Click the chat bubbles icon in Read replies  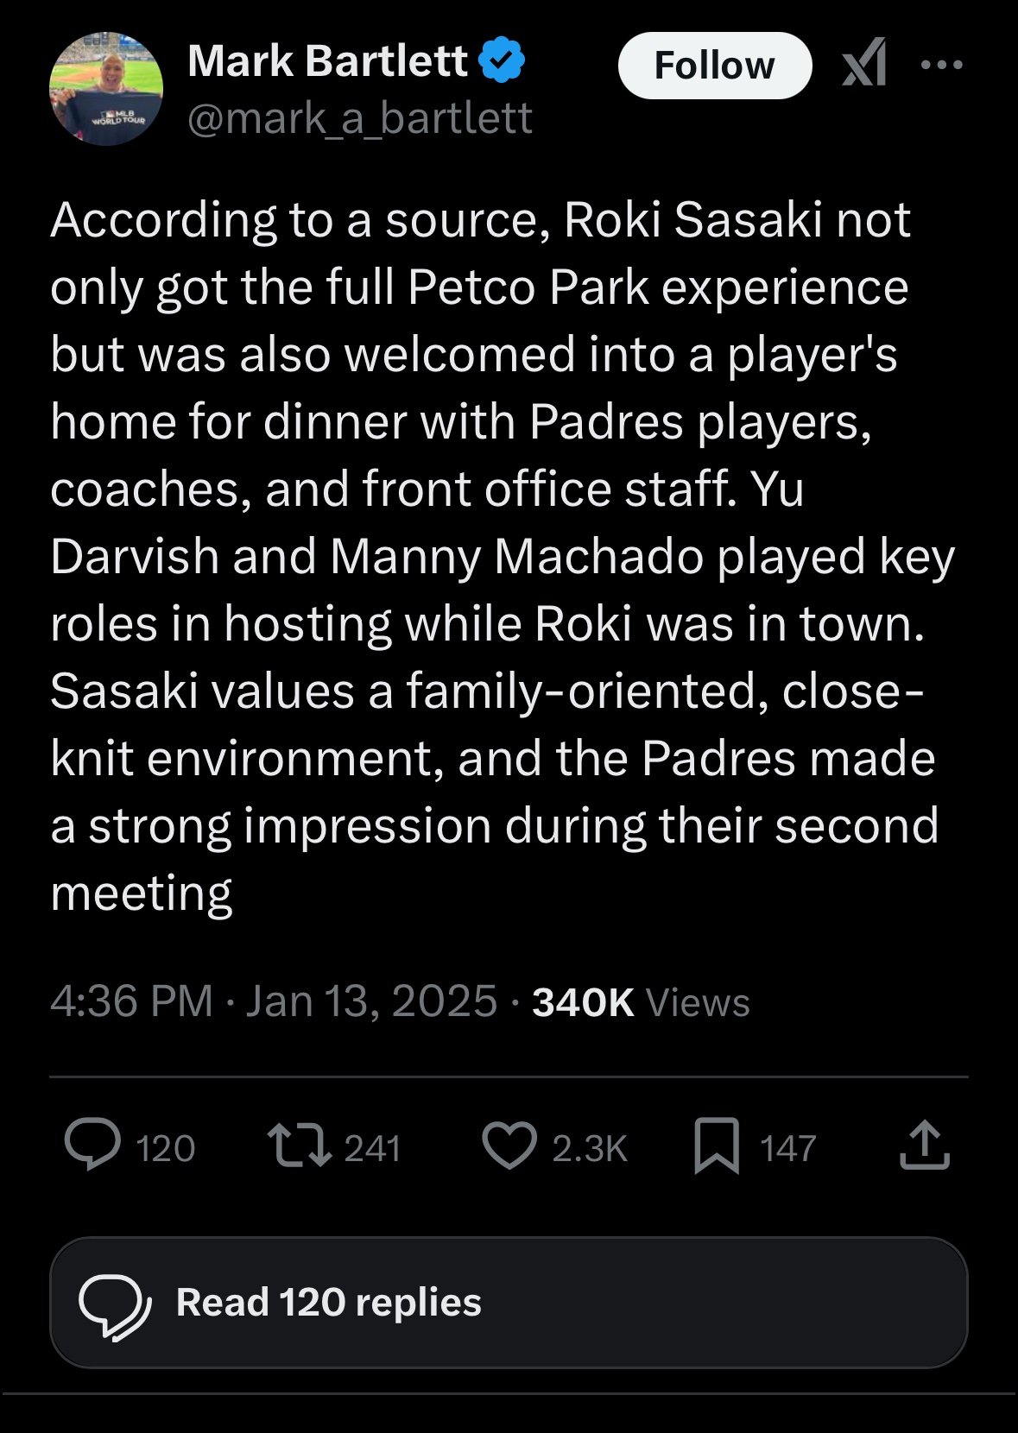click(x=114, y=1304)
